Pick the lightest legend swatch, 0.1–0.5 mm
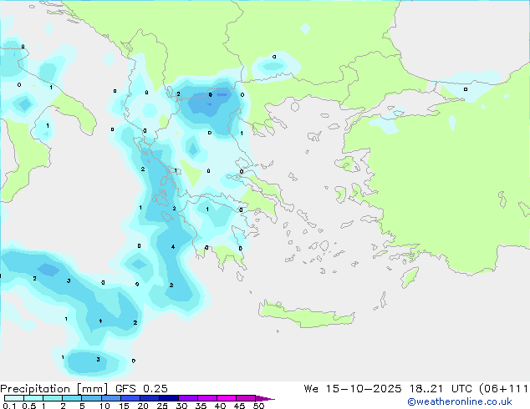The height and width of the screenshot is (409, 530). coord(14,398)
